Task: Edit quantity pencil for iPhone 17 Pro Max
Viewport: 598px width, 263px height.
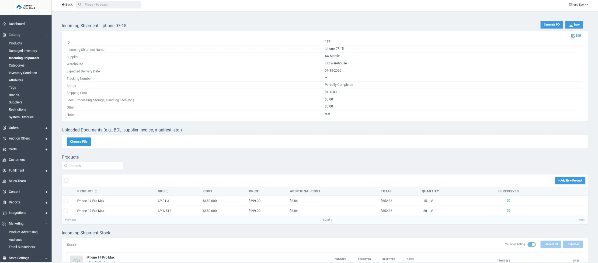Action: 432,211
